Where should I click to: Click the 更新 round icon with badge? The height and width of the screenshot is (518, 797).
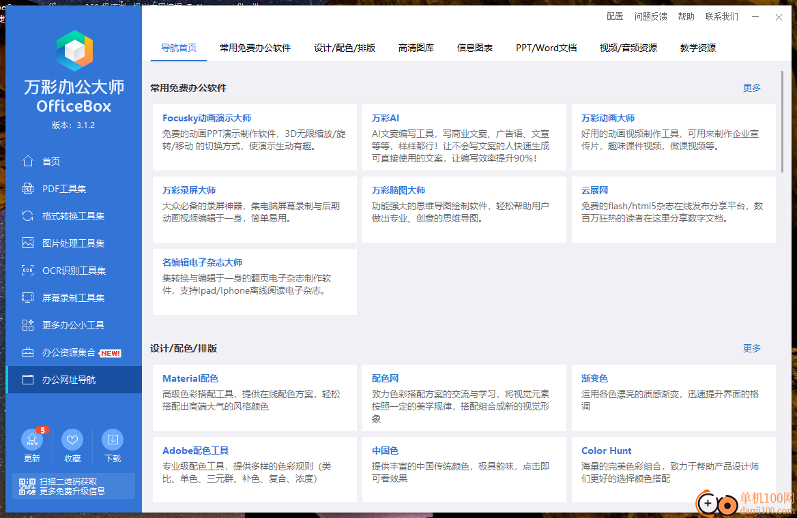(x=32, y=440)
